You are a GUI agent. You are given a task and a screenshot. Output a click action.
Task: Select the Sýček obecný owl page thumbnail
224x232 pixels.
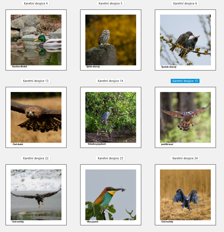click(x=111, y=40)
